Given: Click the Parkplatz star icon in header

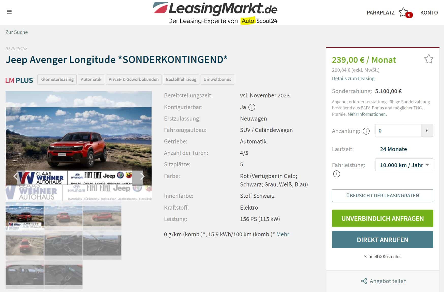Looking at the screenshot, I should point(404,12).
